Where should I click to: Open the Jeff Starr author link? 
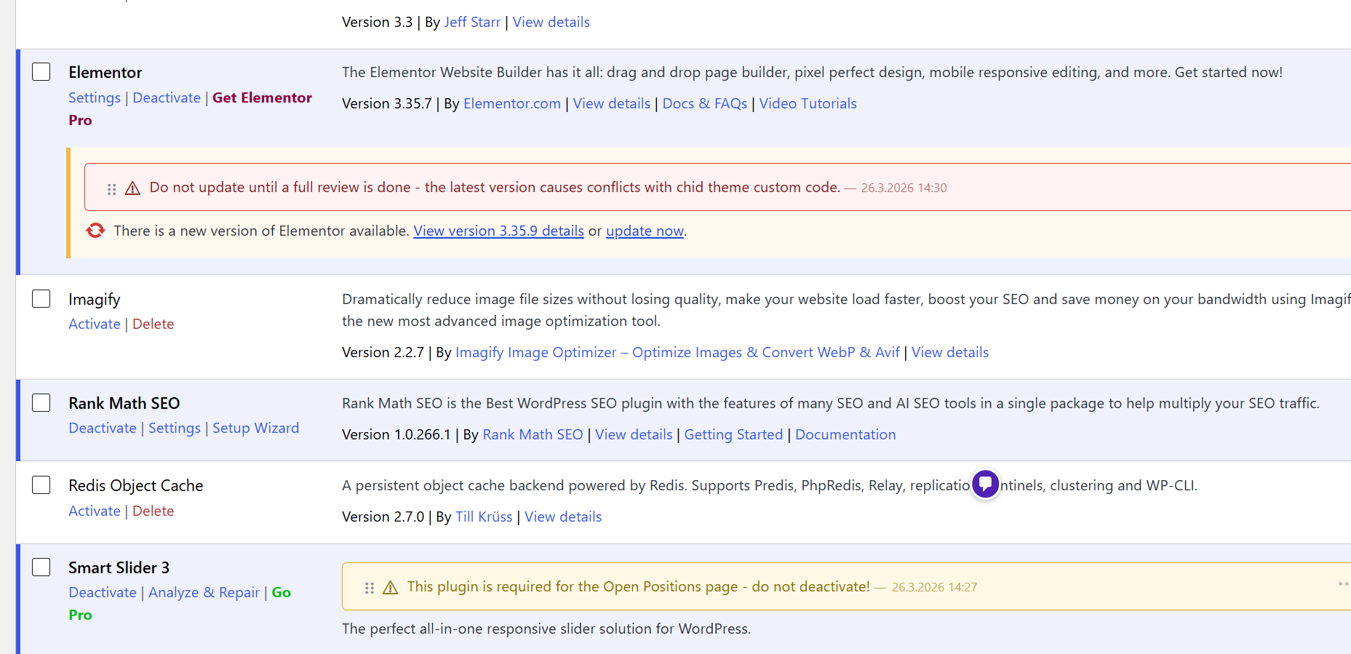click(472, 22)
